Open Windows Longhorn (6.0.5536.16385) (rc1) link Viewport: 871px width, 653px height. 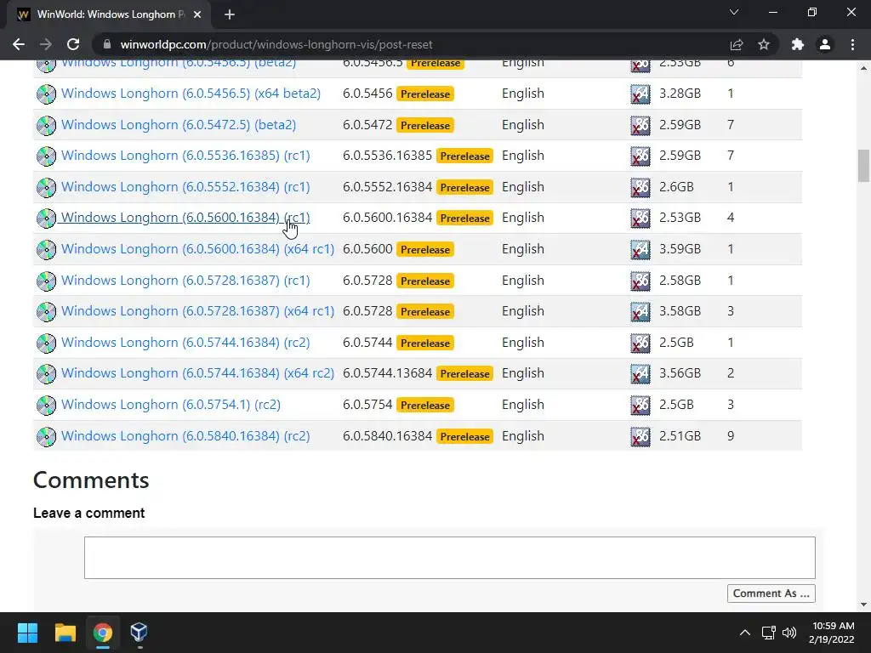coord(185,156)
